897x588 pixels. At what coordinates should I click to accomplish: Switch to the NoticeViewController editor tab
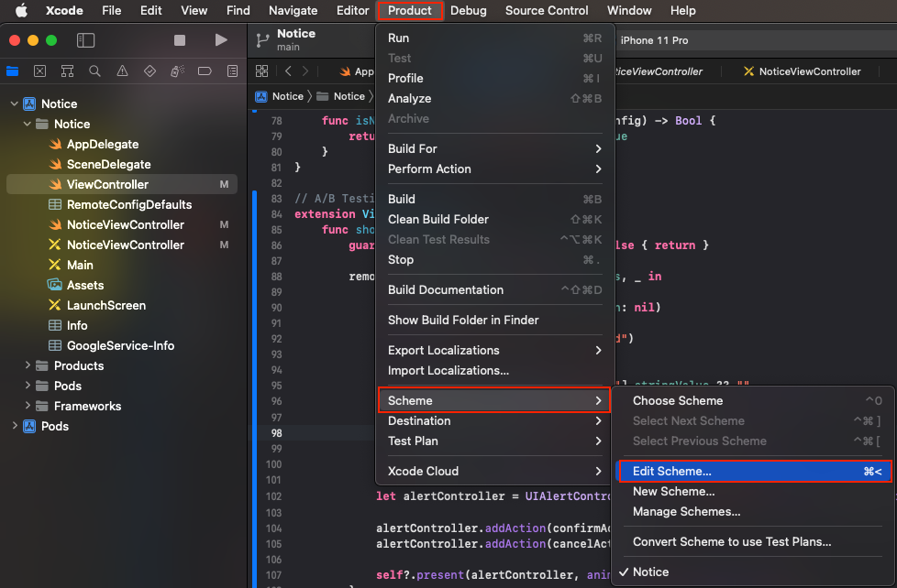pos(802,71)
